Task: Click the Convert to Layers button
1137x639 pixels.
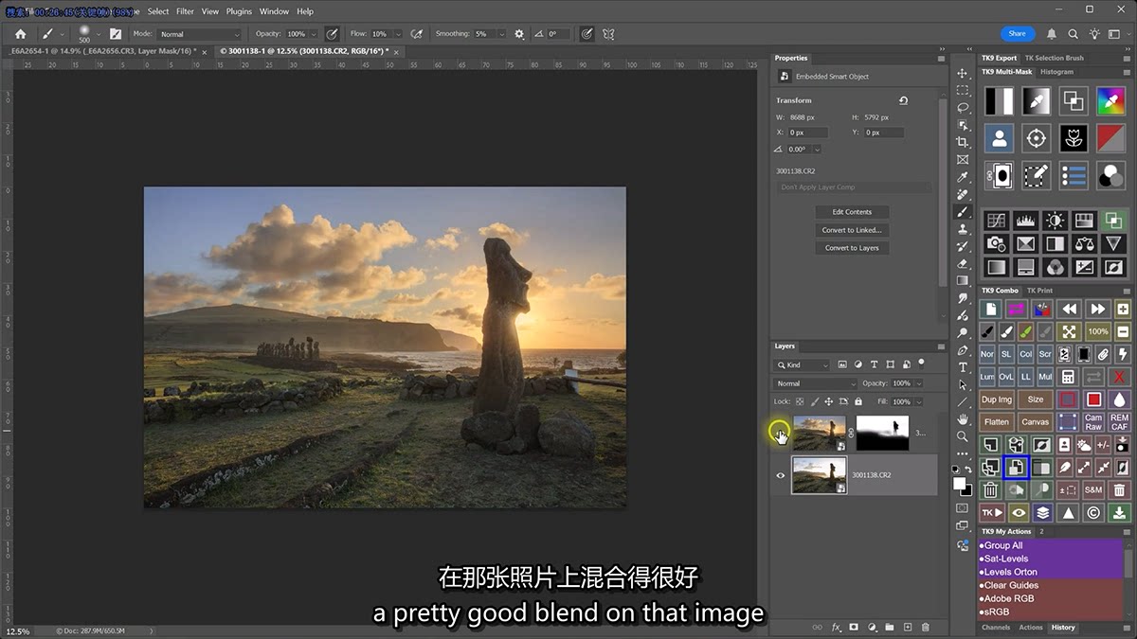Action: point(852,248)
